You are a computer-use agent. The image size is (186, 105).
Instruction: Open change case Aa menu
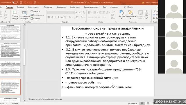point(71,17)
